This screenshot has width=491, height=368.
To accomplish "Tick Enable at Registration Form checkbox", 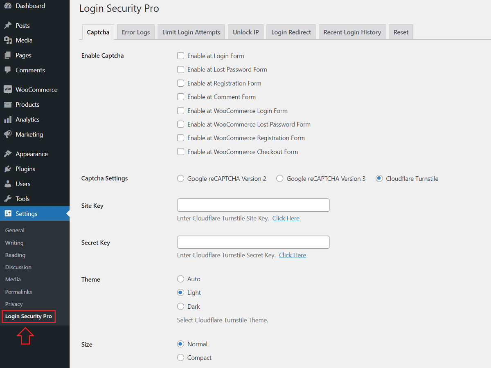I will pos(180,83).
